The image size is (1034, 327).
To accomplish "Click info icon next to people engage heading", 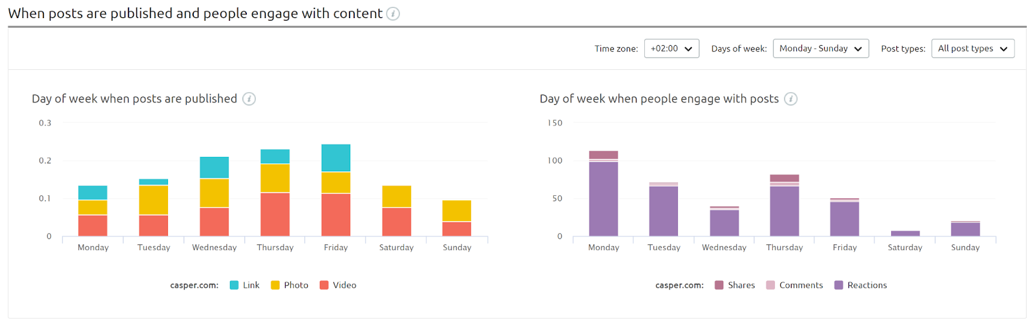I will [790, 99].
